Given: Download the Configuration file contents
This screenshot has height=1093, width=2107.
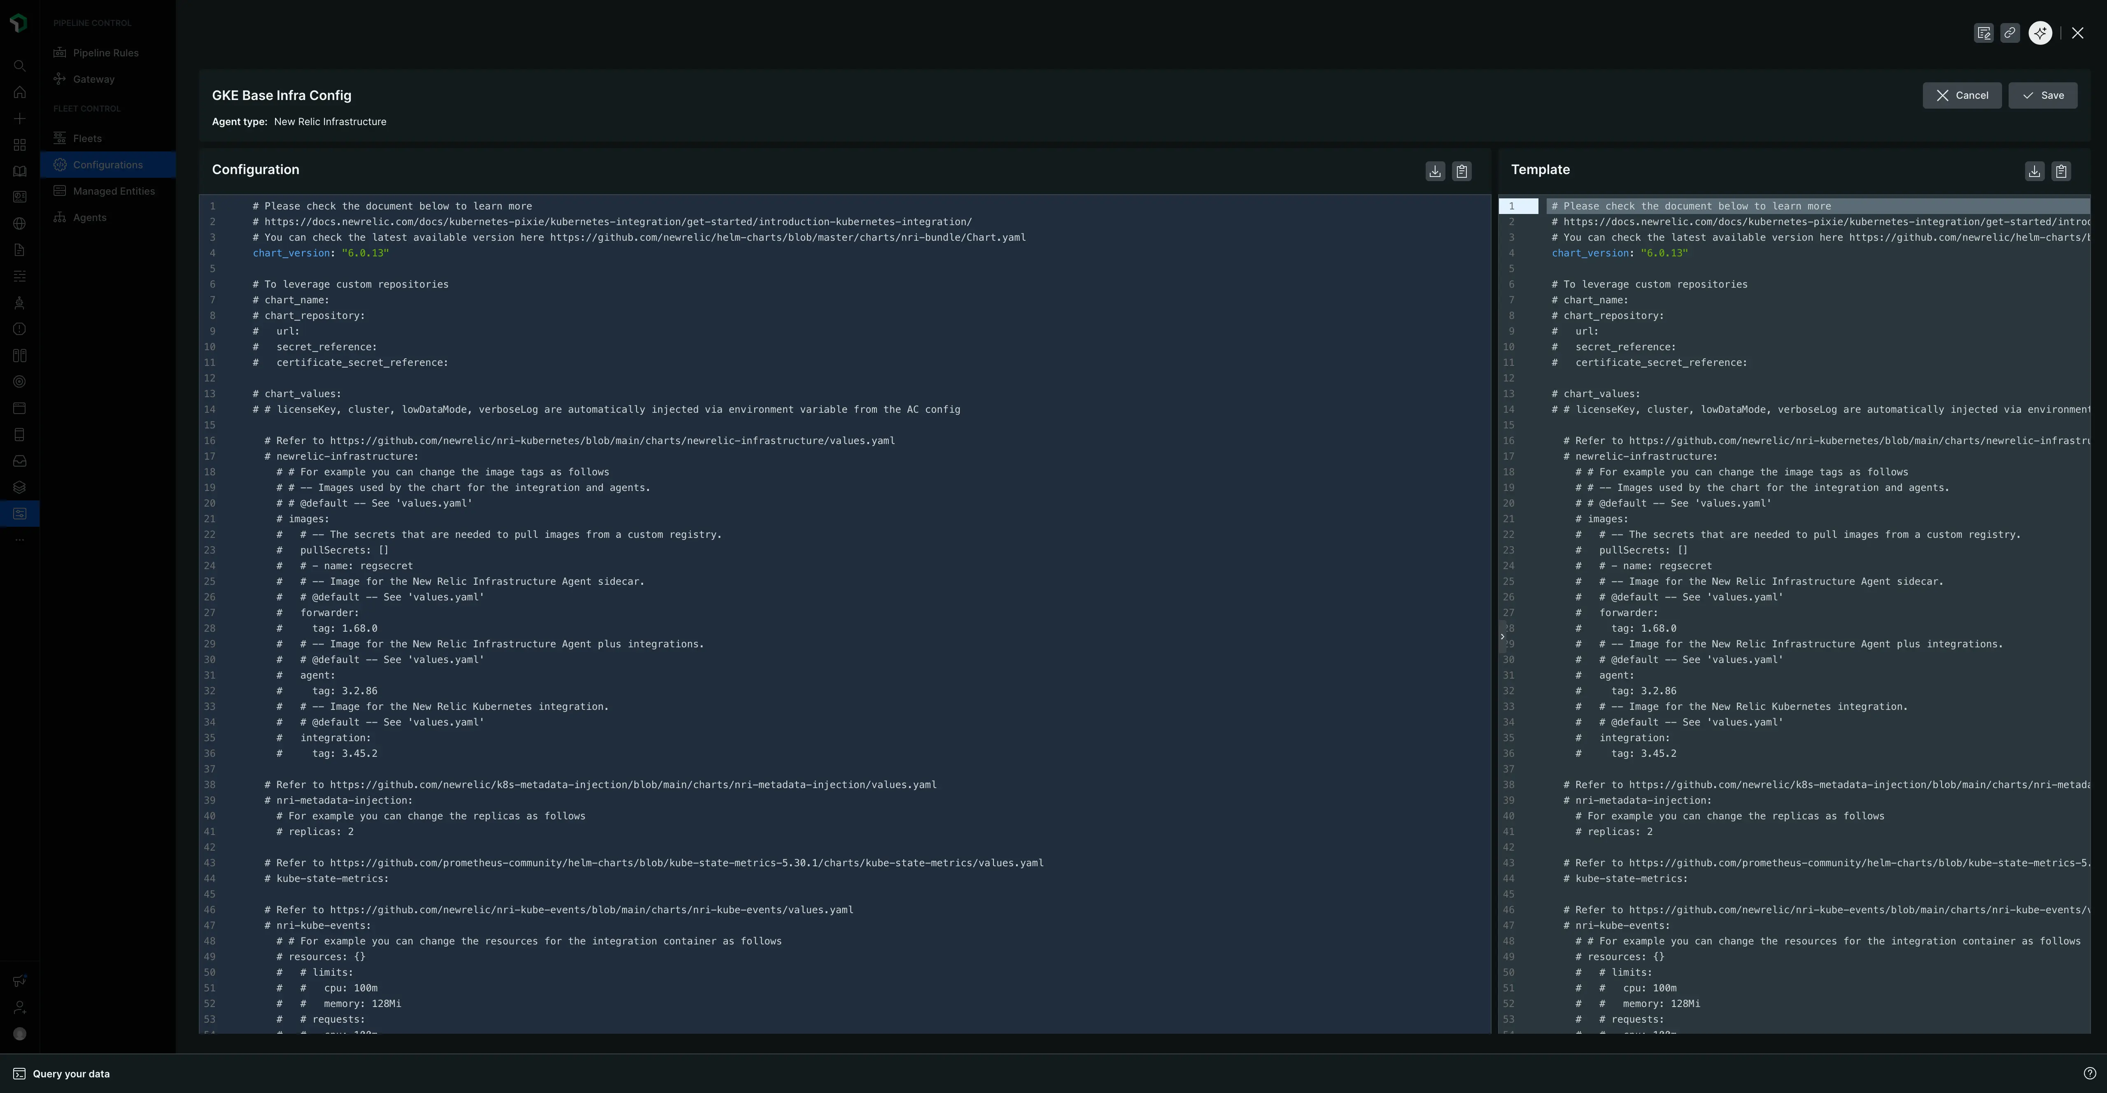Looking at the screenshot, I should coord(1435,172).
